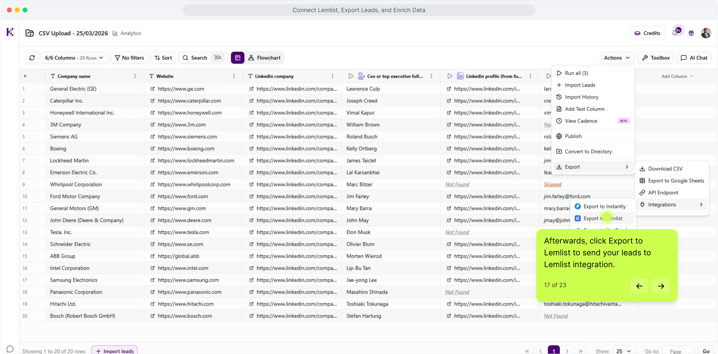Expand the Add Column dropdown
The image size is (718, 354).
pyautogui.click(x=677, y=76)
